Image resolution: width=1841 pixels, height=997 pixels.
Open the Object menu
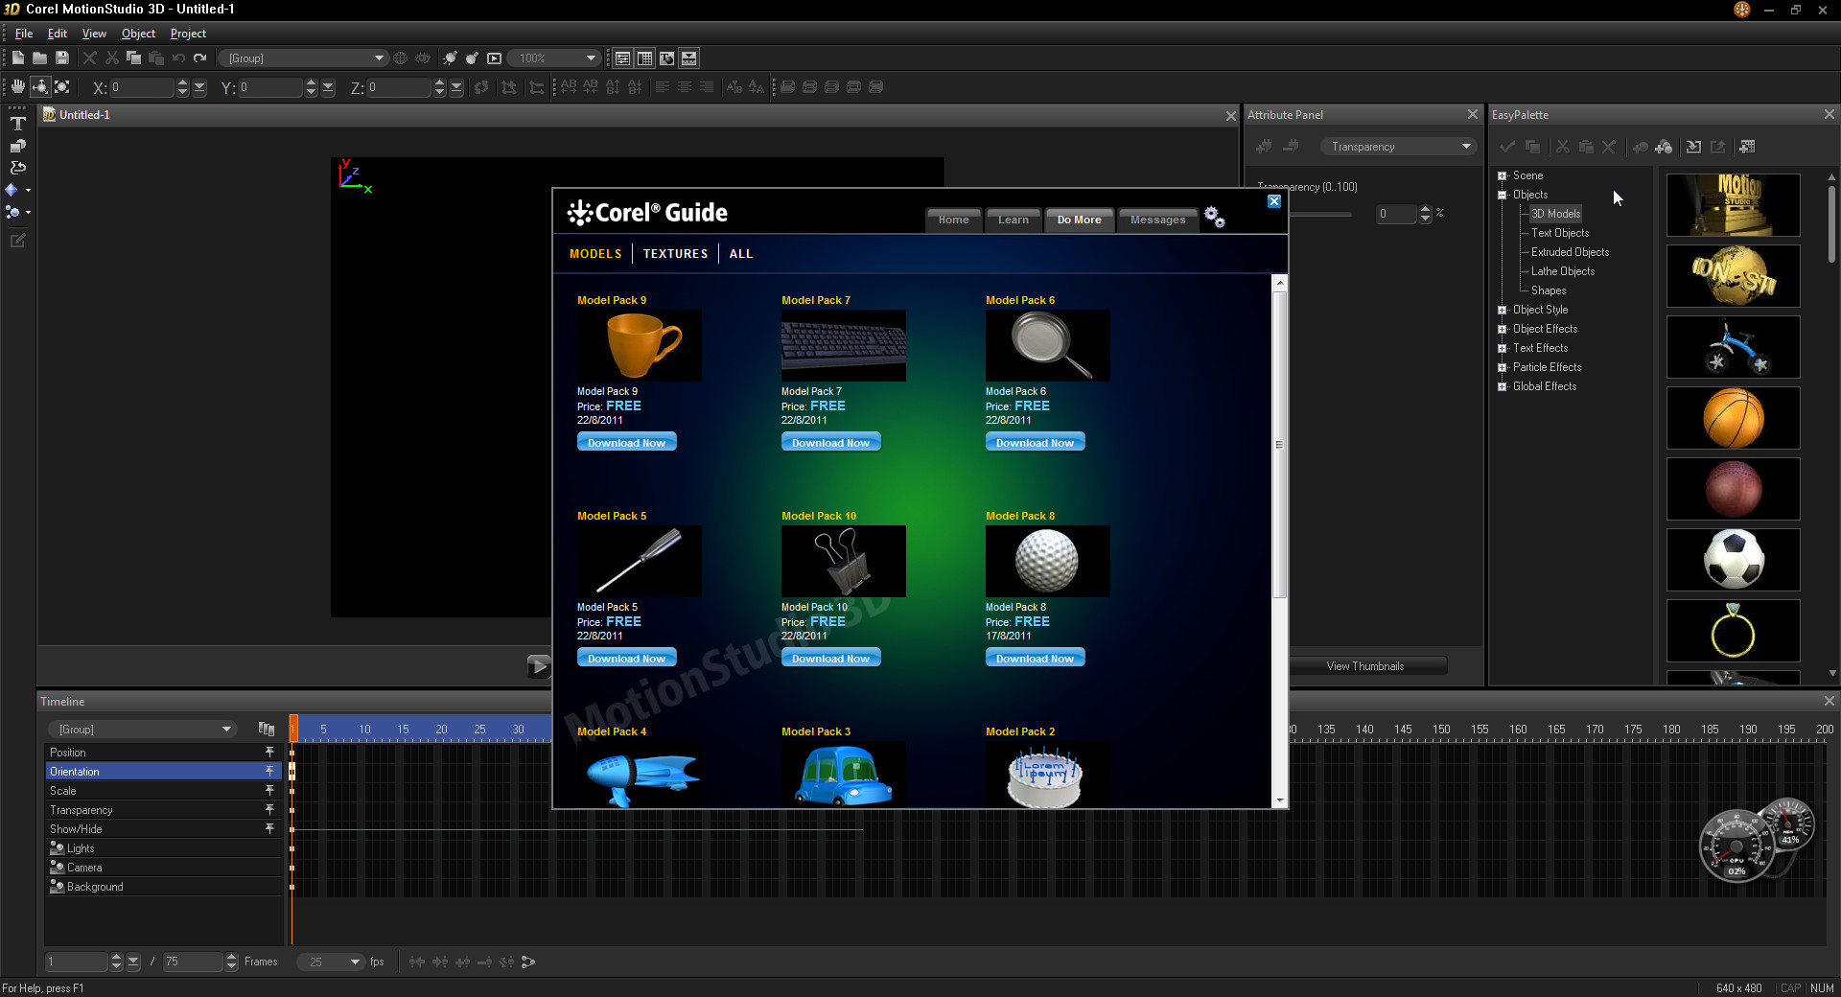coord(138,34)
